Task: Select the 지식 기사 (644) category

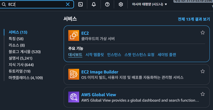Action: click(x=21, y=65)
